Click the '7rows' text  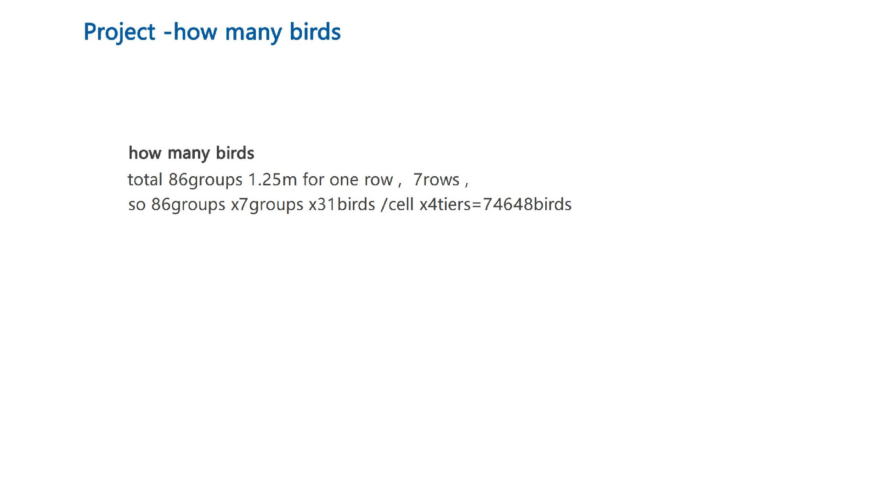436,180
